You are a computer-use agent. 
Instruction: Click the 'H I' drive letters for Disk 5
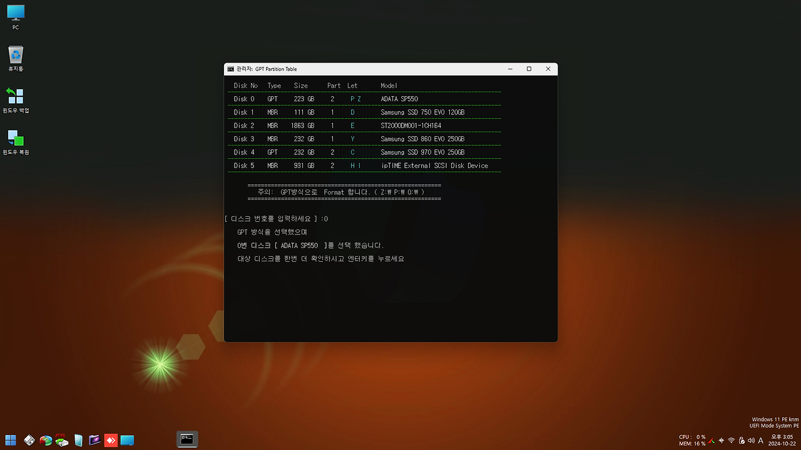(x=355, y=166)
